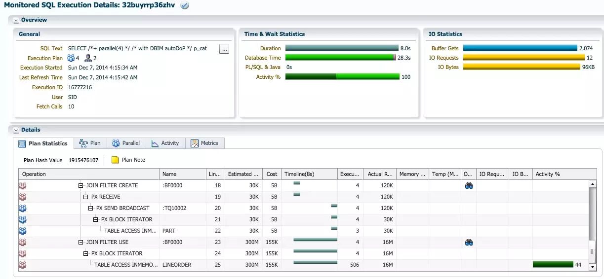Click TABLE ACCESS INMEMO operation on LINEORDER row
604x279 pixels.
(x=125, y=265)
